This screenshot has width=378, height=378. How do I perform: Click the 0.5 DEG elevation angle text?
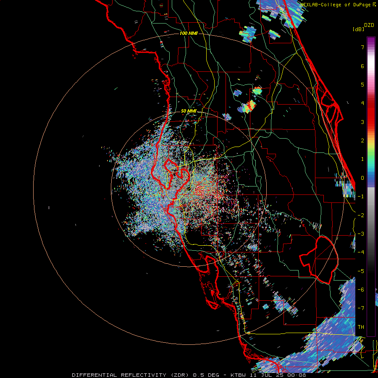tap(206, 375)
